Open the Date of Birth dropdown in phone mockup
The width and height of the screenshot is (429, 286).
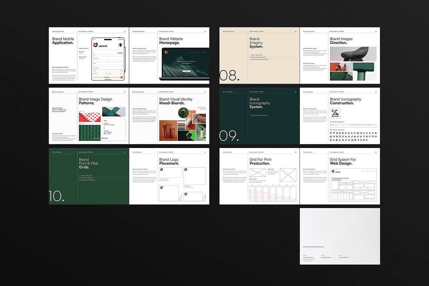coord(108,71)
